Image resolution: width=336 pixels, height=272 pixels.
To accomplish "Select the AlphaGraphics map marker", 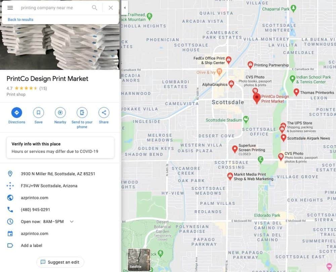I will point(231,84).
